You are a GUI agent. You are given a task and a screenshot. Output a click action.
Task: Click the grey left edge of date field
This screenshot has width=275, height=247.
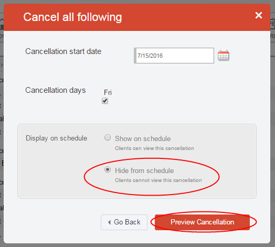pyautogui.click(x=135, y=56)
